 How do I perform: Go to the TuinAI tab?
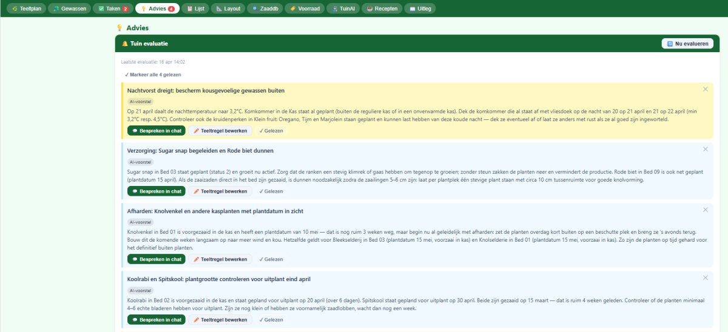343,9
